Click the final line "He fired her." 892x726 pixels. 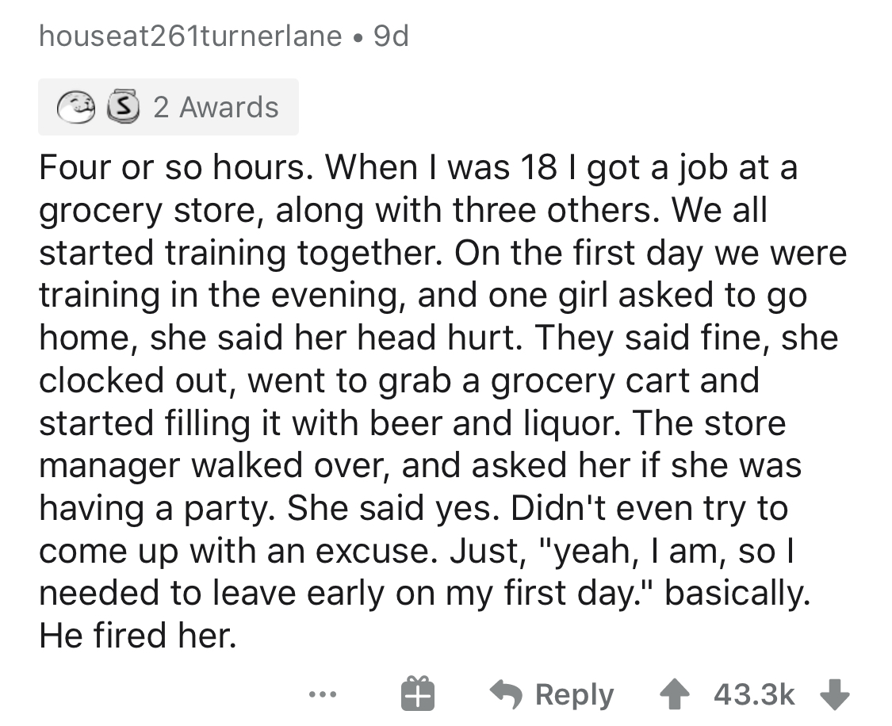(x=138, y=636)
